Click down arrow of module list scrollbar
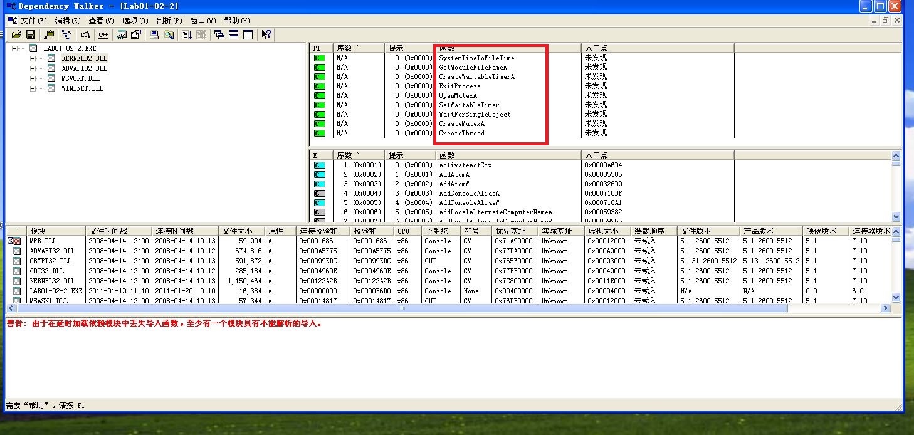 (x=896, y=298)
